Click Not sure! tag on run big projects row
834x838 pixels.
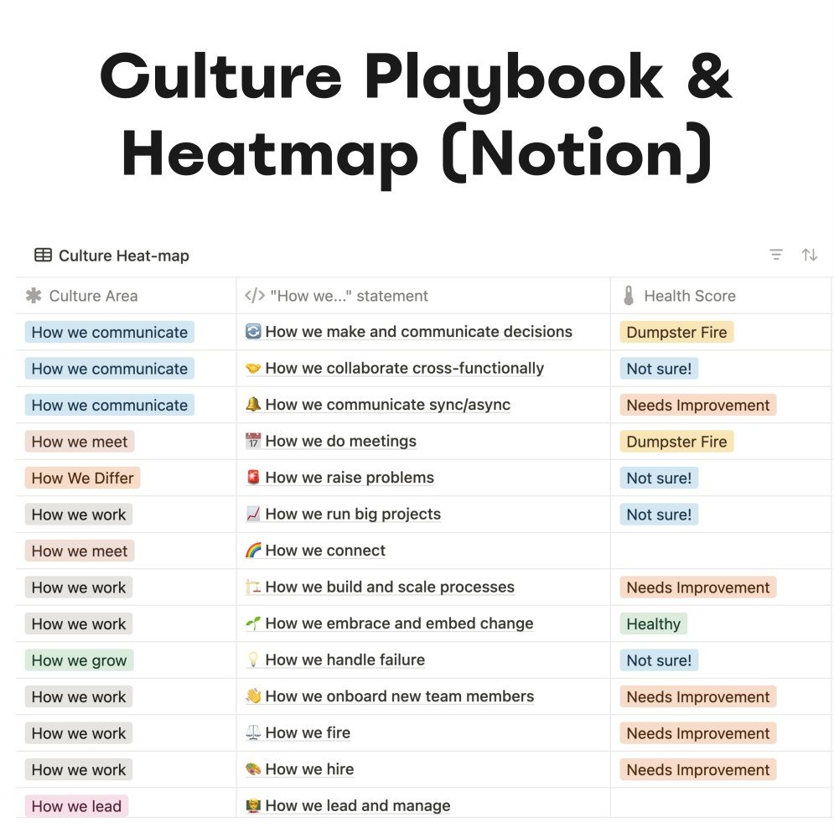[x=659, y=515]
